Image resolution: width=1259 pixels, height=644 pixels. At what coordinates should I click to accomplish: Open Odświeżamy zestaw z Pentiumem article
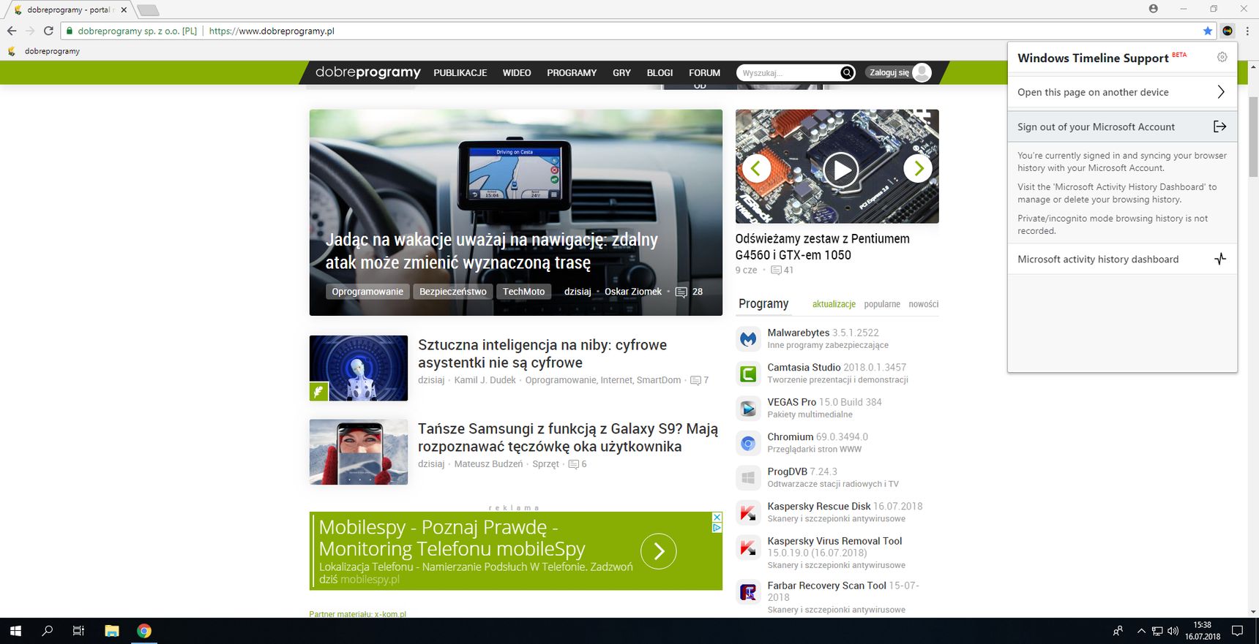click(x=822, y=247)
